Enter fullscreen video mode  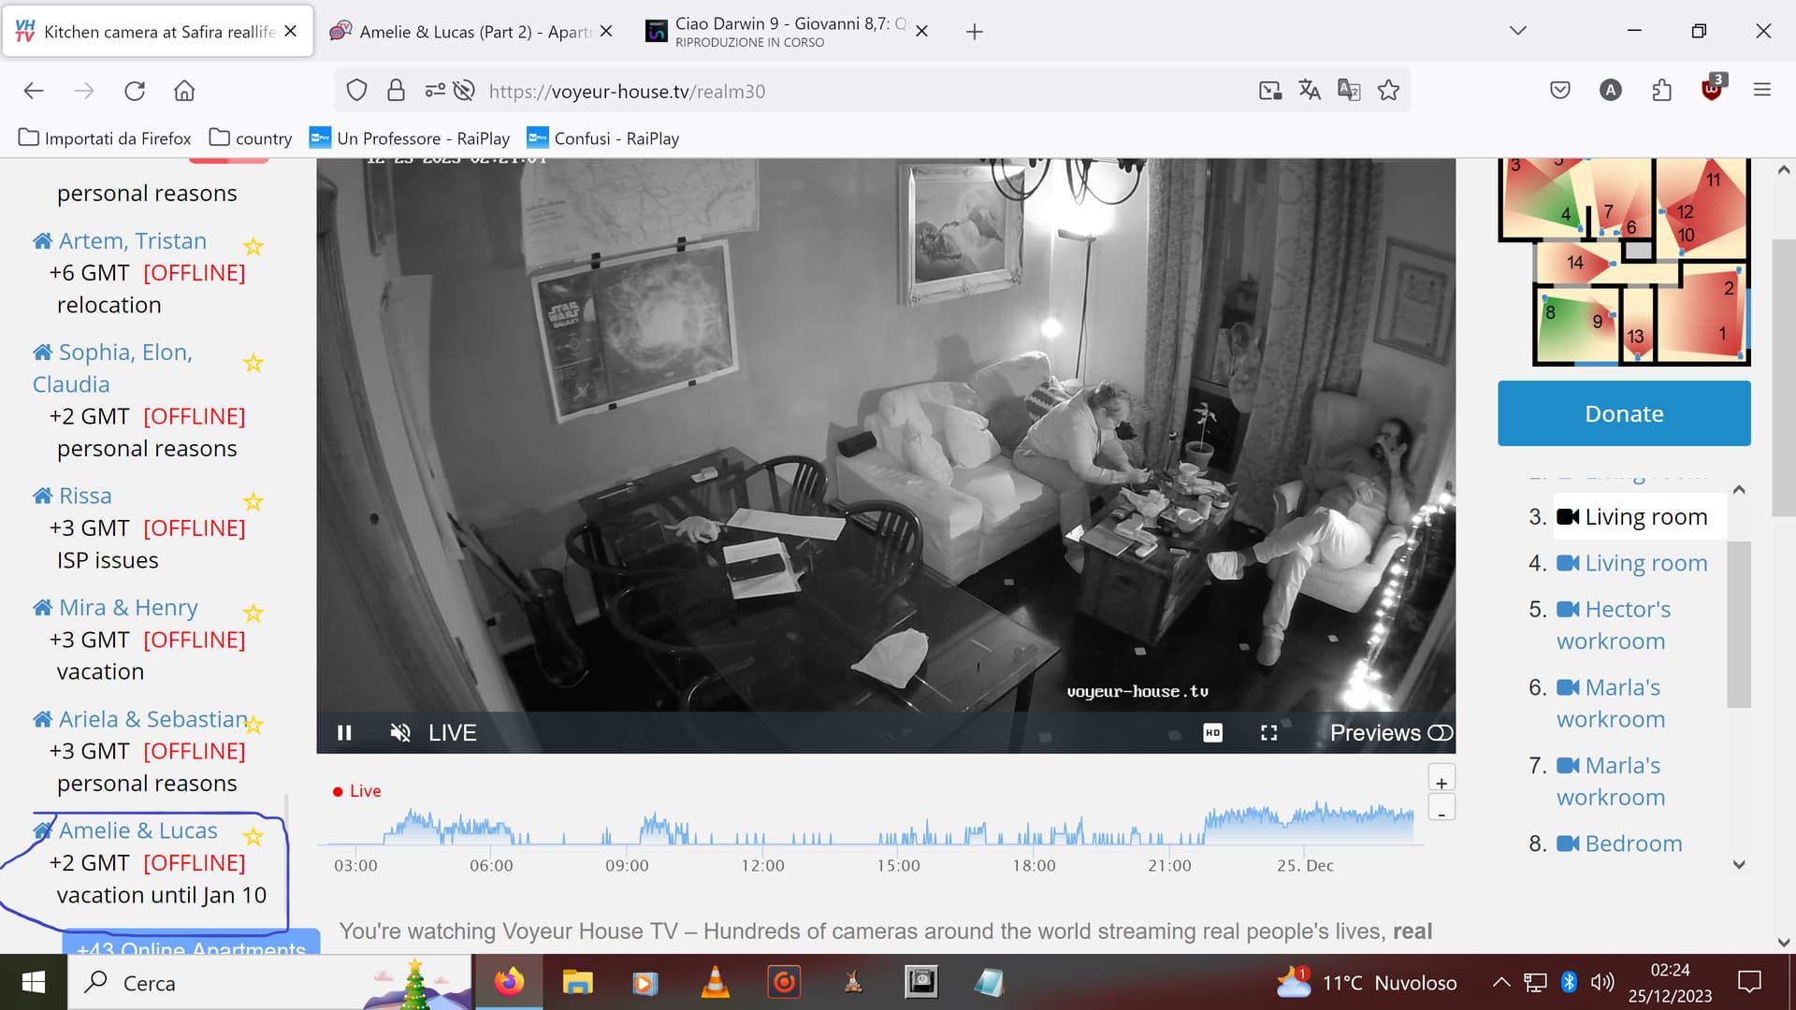(x=1268, y=732)
